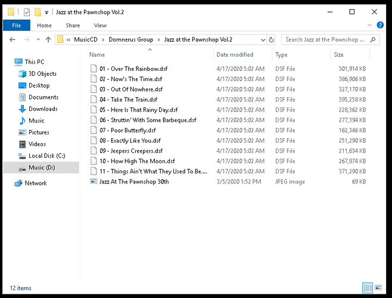Open the File menu

tap(17, 26)
